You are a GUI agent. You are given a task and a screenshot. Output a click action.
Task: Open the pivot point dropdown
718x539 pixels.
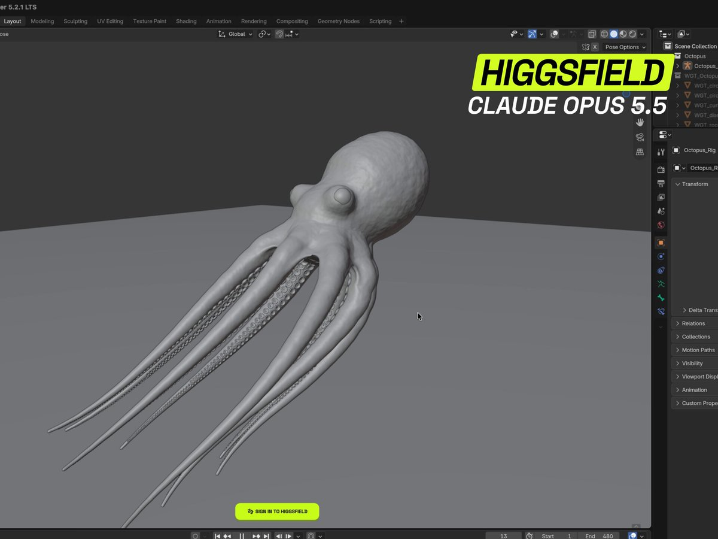point(264,34)
